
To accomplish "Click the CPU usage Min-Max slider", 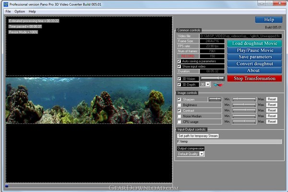I will point(244,121).
